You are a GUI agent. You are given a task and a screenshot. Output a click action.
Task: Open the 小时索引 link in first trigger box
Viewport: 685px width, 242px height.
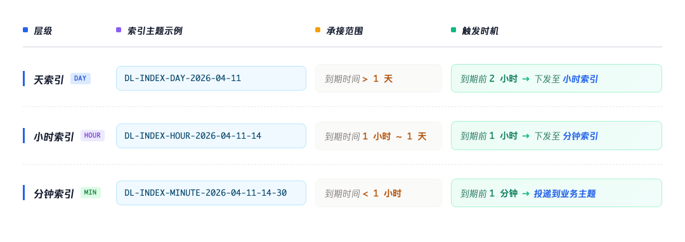580,79
